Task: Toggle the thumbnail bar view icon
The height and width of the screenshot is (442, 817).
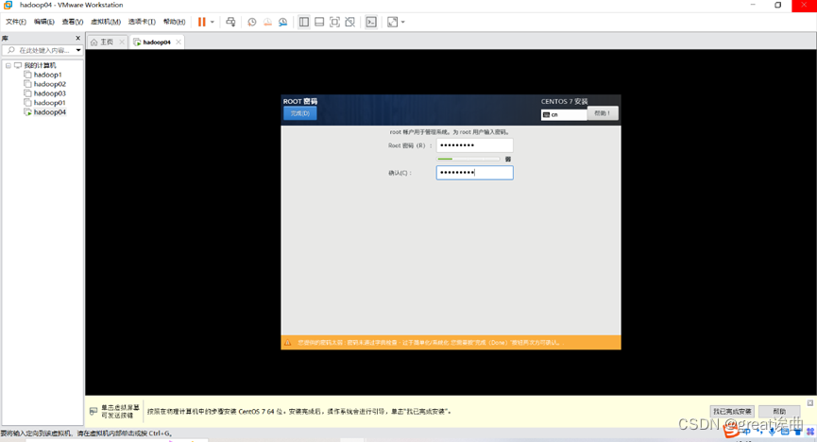Action: pyautogui.click(x=319, y=22)
